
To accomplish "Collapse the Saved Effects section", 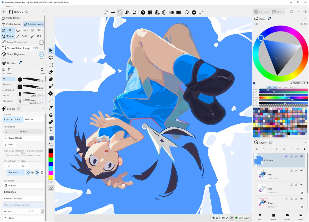I will [x=24, y=138].
